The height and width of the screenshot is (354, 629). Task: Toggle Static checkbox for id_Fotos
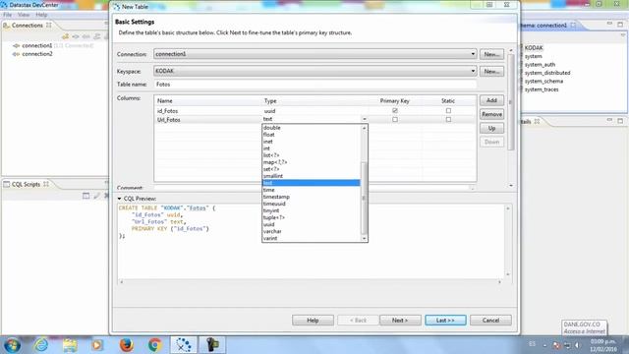(x=448, y=111)
